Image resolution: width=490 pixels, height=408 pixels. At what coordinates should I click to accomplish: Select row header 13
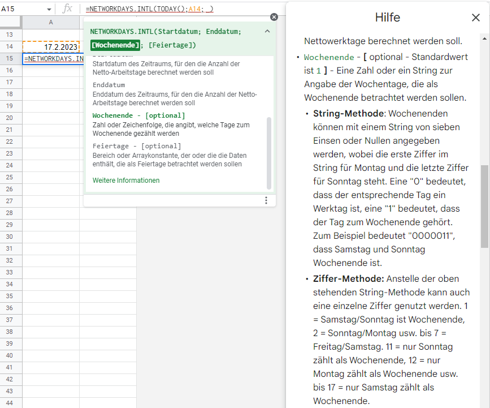[10, 35]
